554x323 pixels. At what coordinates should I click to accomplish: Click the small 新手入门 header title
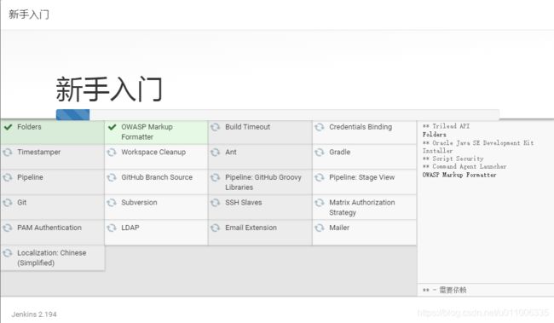coord(29,14)
